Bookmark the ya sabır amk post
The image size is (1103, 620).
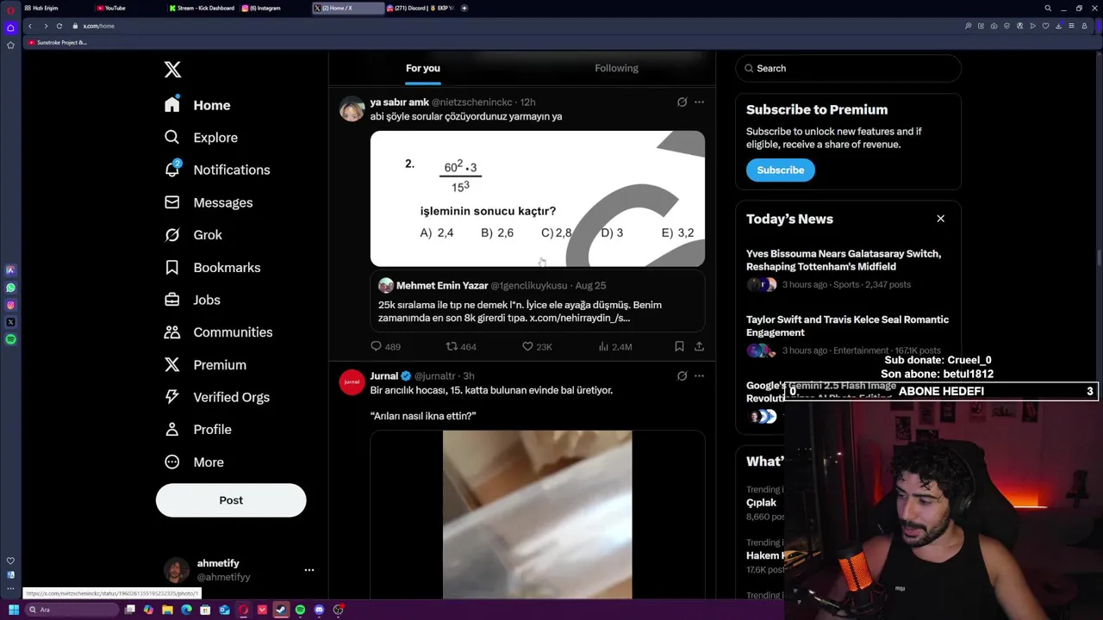click(679, 346)
